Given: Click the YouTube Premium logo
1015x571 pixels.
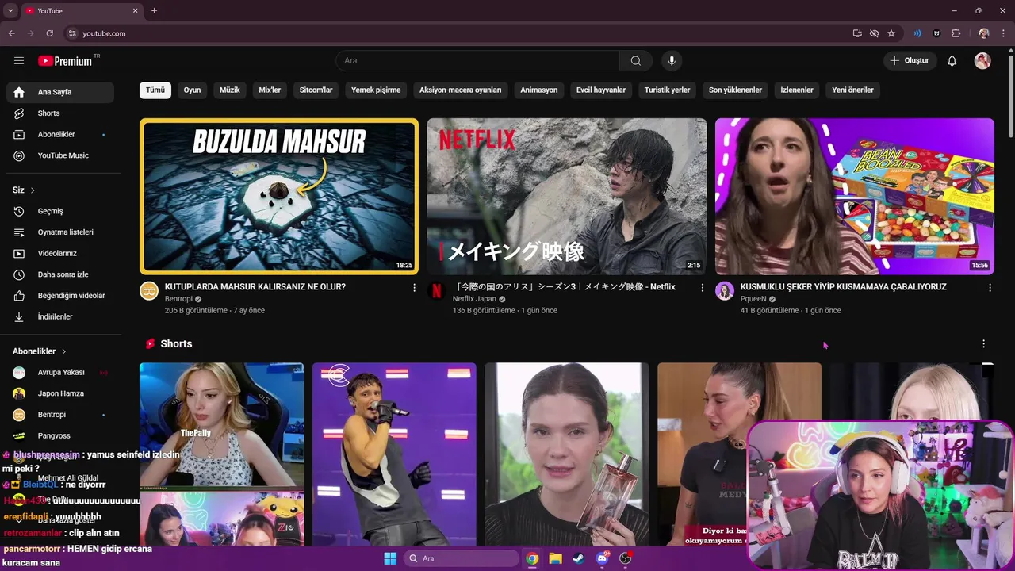Looking at the screenshot, I should [x=65, y=61].
